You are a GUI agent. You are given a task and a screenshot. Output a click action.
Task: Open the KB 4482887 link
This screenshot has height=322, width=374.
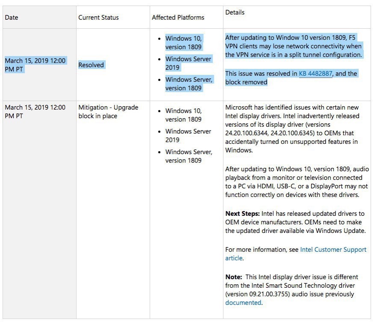(x=316, y=74)
